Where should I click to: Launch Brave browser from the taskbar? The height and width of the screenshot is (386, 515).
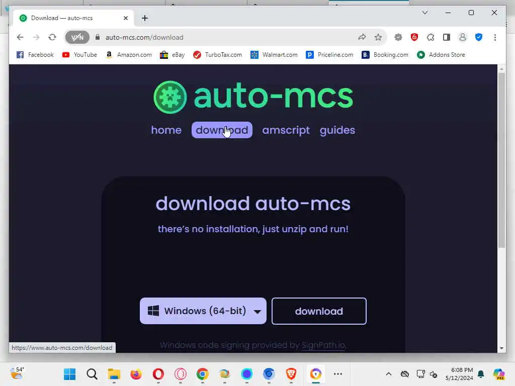[x=291, y=374]
